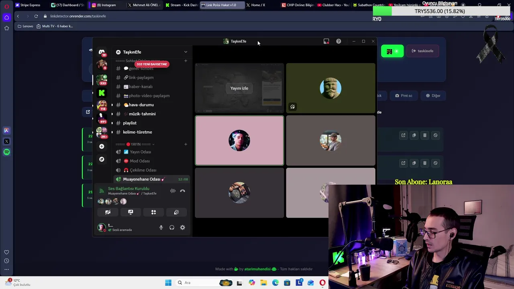Image resolution: width=514 pixels, height=289 pixels.
Task: Open first row's external link icon
Action: [x=403, y=135]
